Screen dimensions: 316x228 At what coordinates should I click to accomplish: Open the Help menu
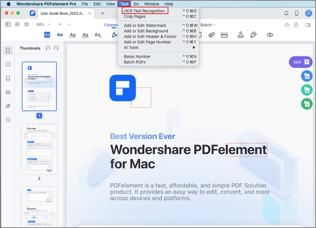(x=169, y=4)
